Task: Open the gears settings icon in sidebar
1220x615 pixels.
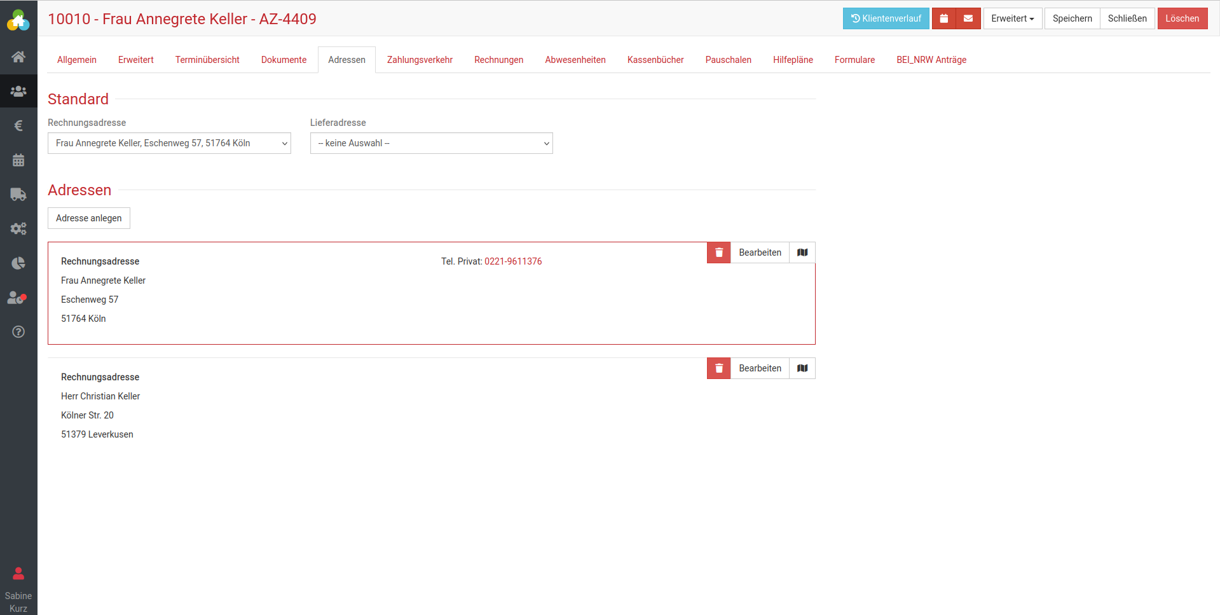Action: (18, 229)
